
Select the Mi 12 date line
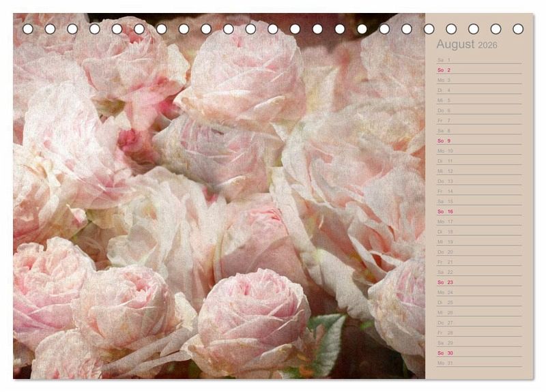478,171
